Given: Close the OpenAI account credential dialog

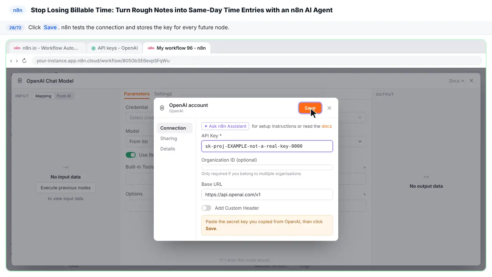Looking at the screenshot, I should 329,108.
